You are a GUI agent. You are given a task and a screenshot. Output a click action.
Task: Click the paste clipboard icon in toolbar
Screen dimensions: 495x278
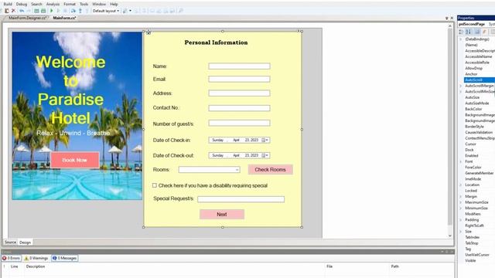(x=7, y=11)
